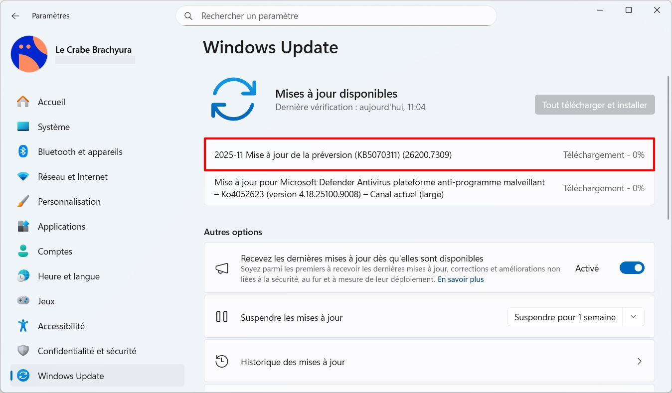Open the Système settings section
This screenshot has height=393, width=672.
click(x=54, y=127)
